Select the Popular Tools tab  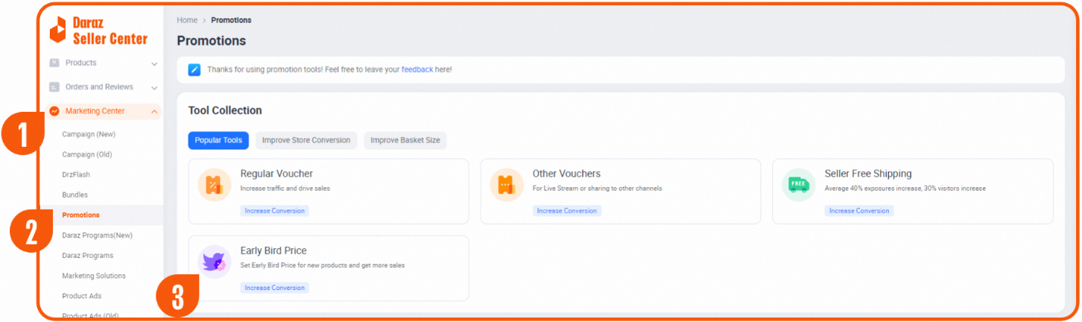(x=218, y=140)
